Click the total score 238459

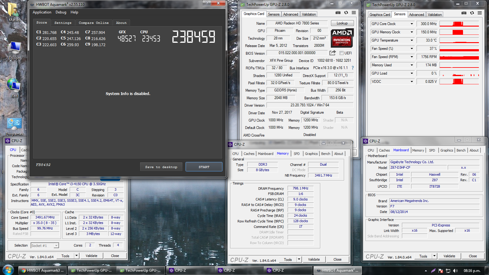point(194,37)
